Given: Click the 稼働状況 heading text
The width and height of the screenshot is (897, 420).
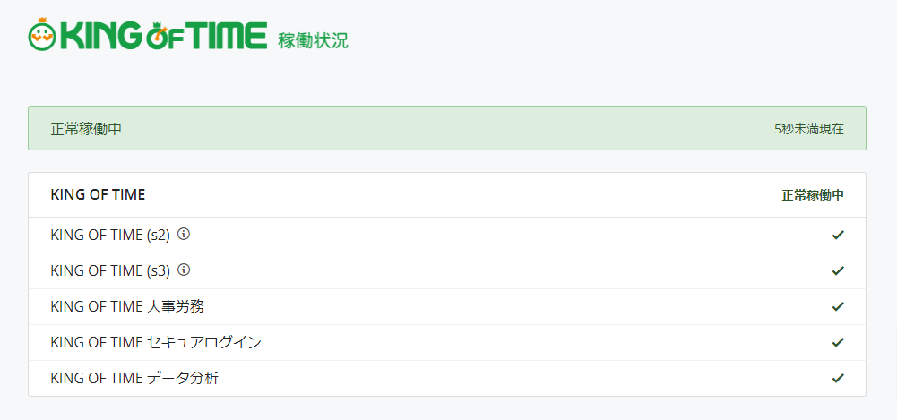Looking at the screenshot, I should [x=313, y=40].
